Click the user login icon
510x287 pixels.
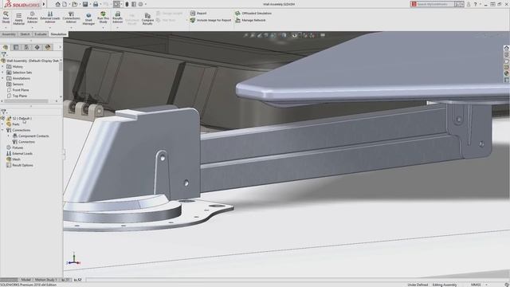pyautogui.click(x=469, y=4)
